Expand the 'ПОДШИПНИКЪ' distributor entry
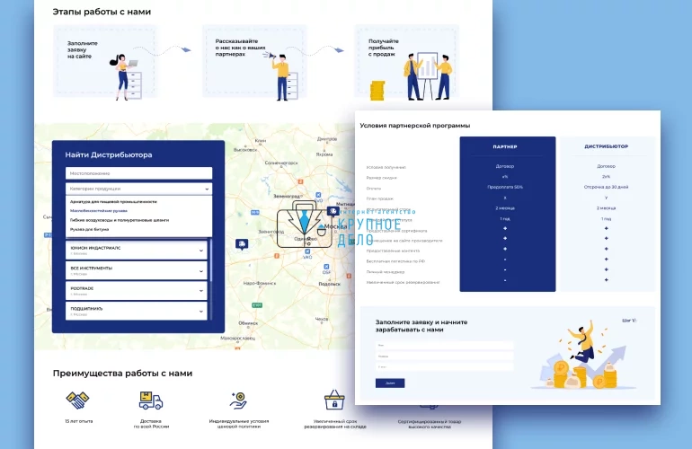 [x=137, y=311]
